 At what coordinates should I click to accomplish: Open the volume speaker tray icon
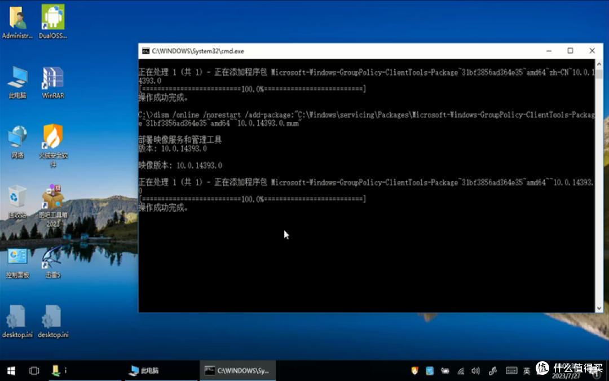click(475, 371)
